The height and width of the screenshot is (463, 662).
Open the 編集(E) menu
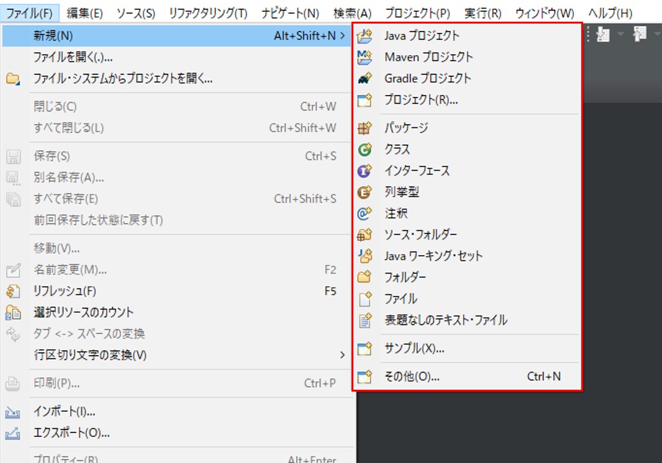click(x=85, y=14)
